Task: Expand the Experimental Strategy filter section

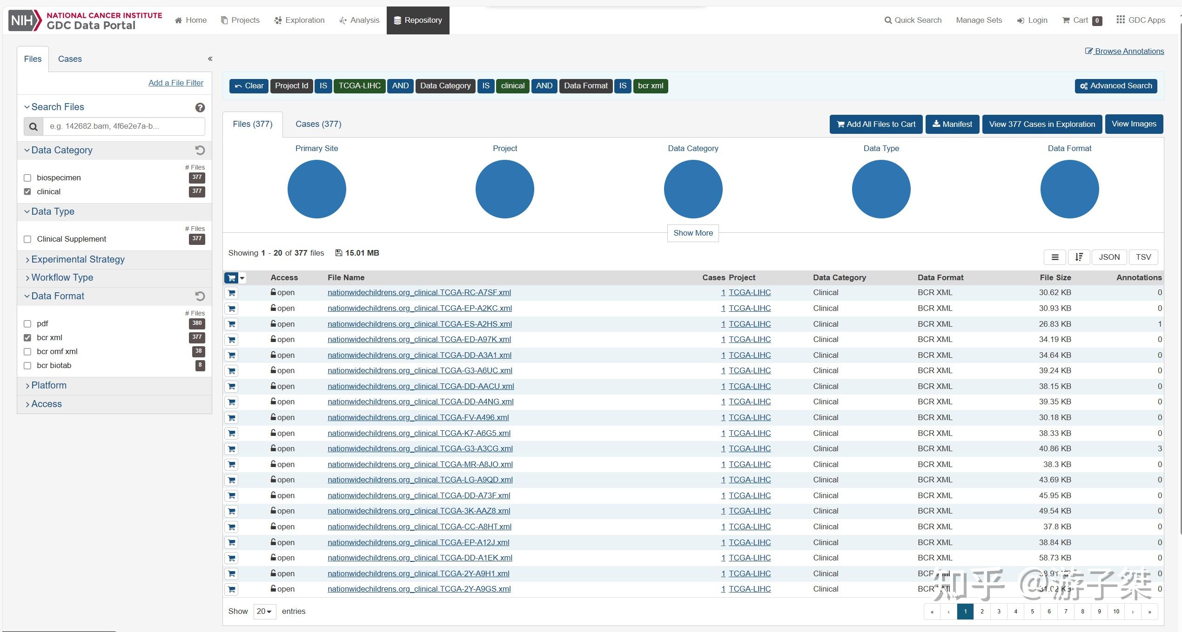Action: coord(78,259)
